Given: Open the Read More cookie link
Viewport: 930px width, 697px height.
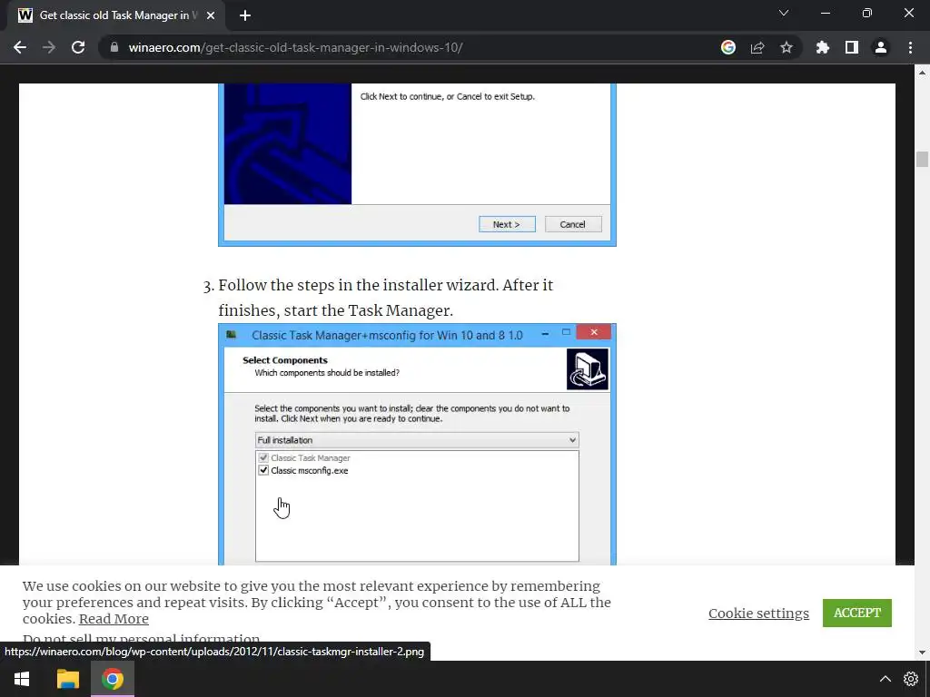Looking at the screenshot, I should [114, 619].
